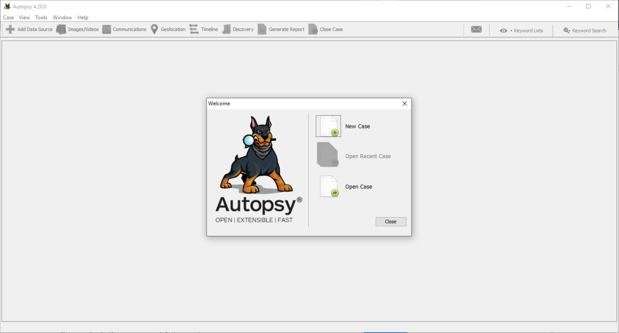The image size is (619, 333).
Task: Click the envelope messages icon
Action: click(x=476, y=30)
